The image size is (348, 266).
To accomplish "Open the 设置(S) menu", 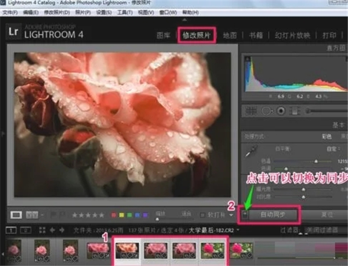I will 104,12.
